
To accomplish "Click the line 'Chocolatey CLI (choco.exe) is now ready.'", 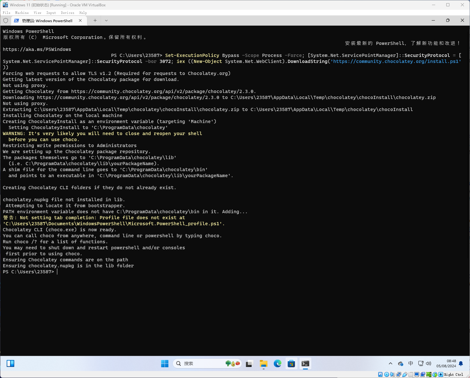I will [x=60, y=230].
